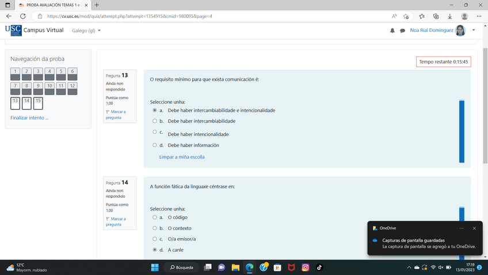Open the browser profile icon

[464, 16]
